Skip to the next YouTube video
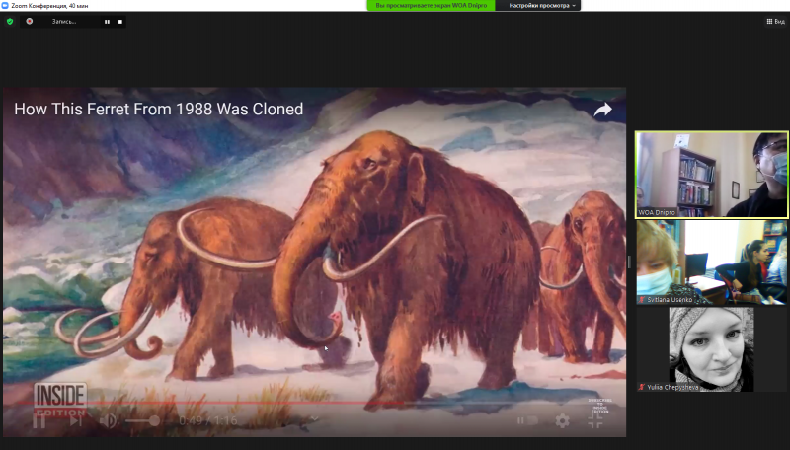 (76, 420)
